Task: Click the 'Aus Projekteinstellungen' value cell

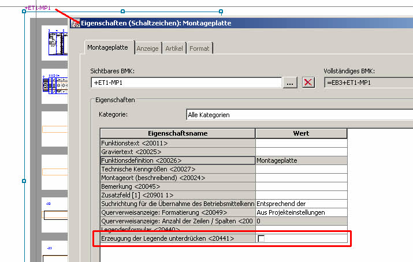Action: point(301,212)
